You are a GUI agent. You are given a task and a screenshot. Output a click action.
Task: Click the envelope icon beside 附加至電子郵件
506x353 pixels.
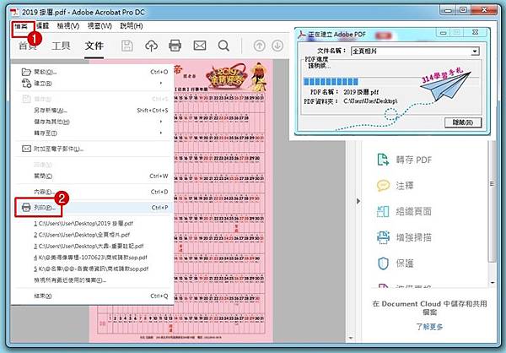[26, 149]
